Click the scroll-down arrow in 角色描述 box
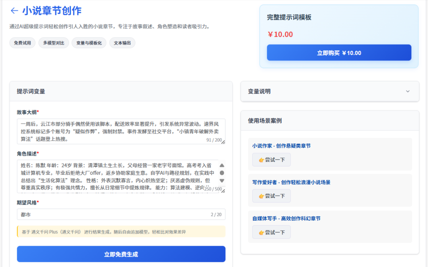Viewport: 428px width, 267px height. (x=222, y=181)
